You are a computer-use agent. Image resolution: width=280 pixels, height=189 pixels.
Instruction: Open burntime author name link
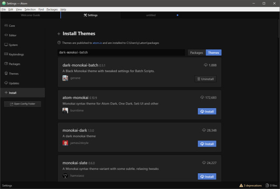click(x=77, y=111)
